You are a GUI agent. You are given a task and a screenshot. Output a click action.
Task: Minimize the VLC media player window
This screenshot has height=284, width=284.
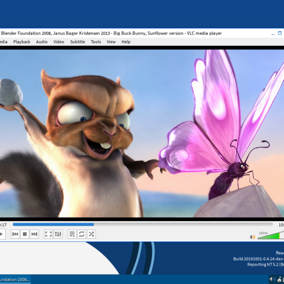(273, 33)
